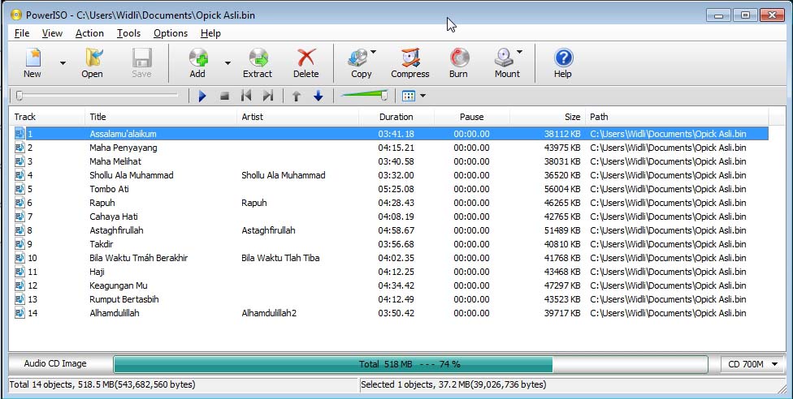Open the view mode dropdown arrow
This screenshot has width=793, height=399.
coord(422,96)
